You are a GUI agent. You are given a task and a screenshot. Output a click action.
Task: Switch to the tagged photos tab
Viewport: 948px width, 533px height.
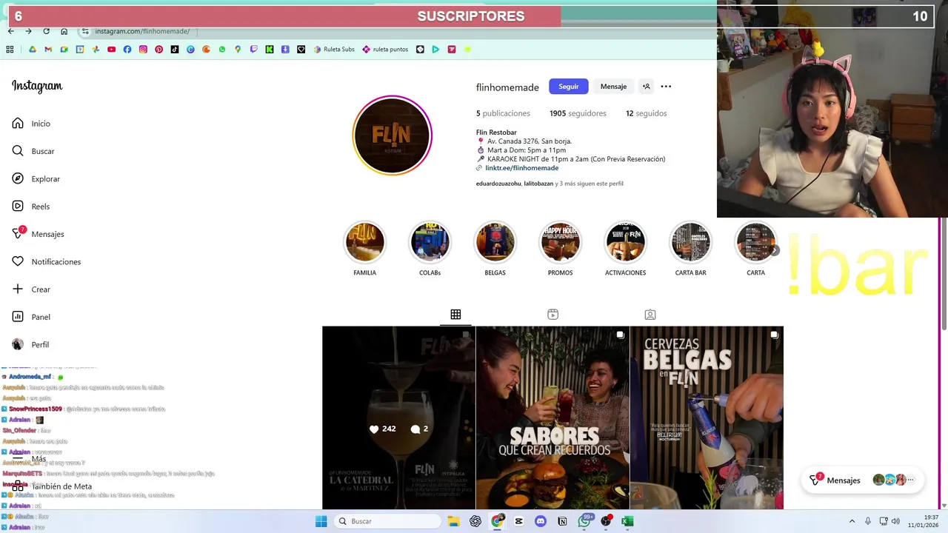[x=650, y=315]
